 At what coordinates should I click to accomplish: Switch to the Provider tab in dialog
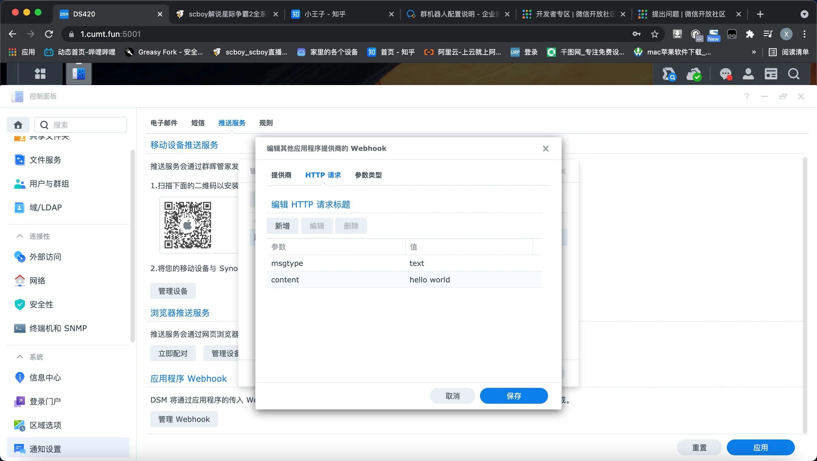(x=281, y=175)
